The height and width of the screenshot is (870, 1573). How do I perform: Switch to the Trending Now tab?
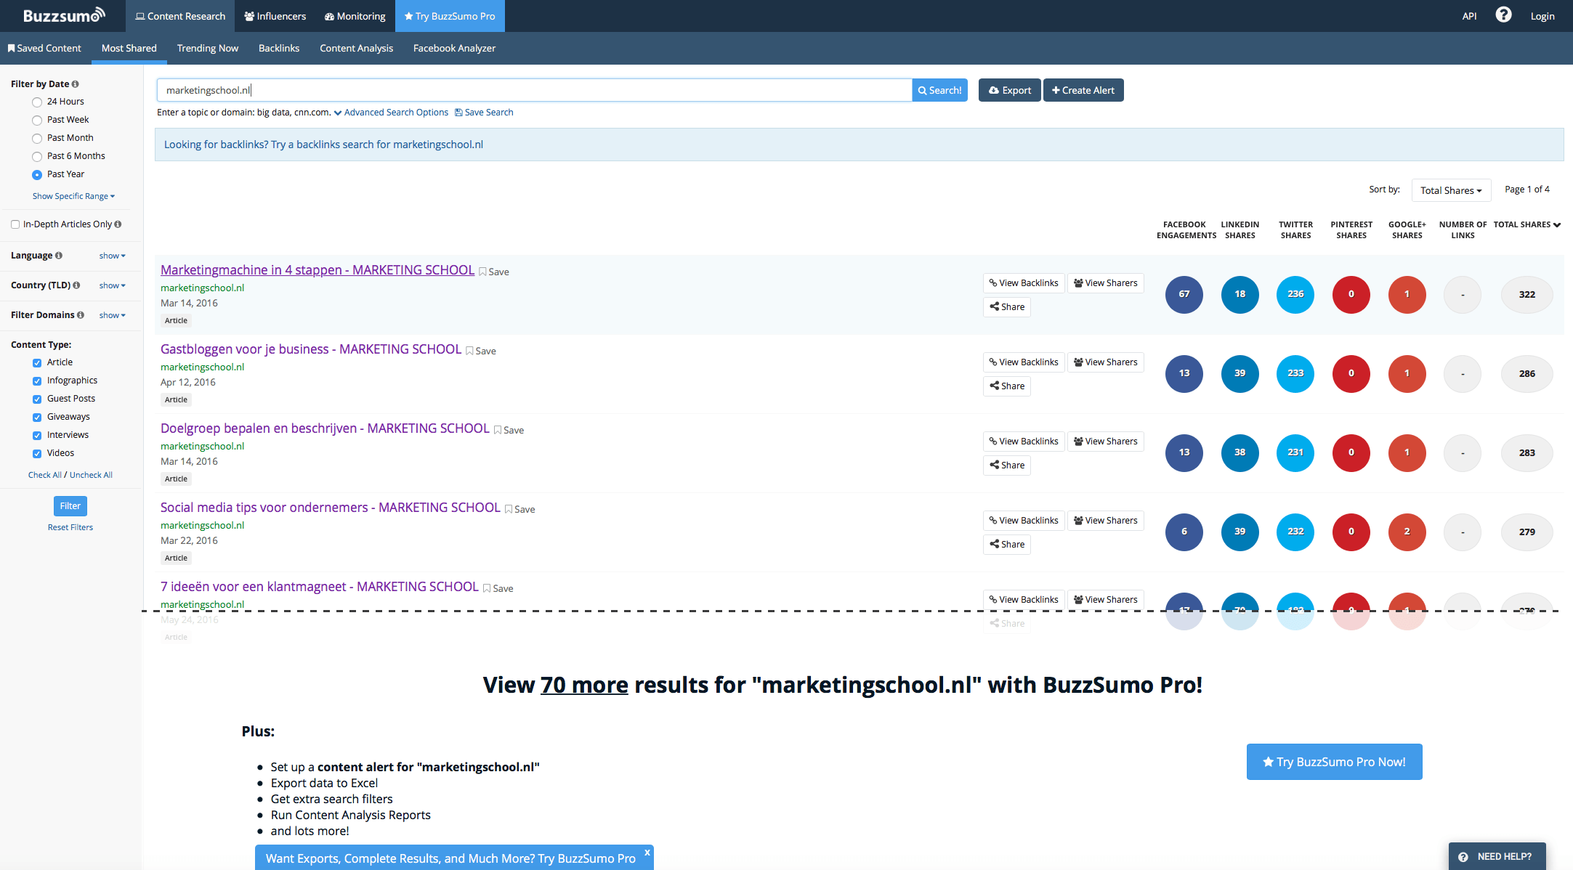(x=208, y=48)
